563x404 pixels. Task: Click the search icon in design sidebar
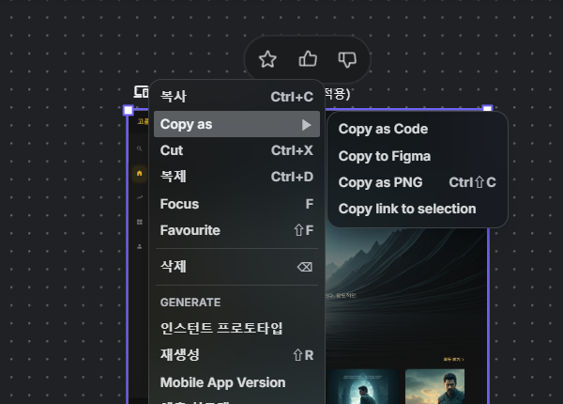(x=140, y=148)
